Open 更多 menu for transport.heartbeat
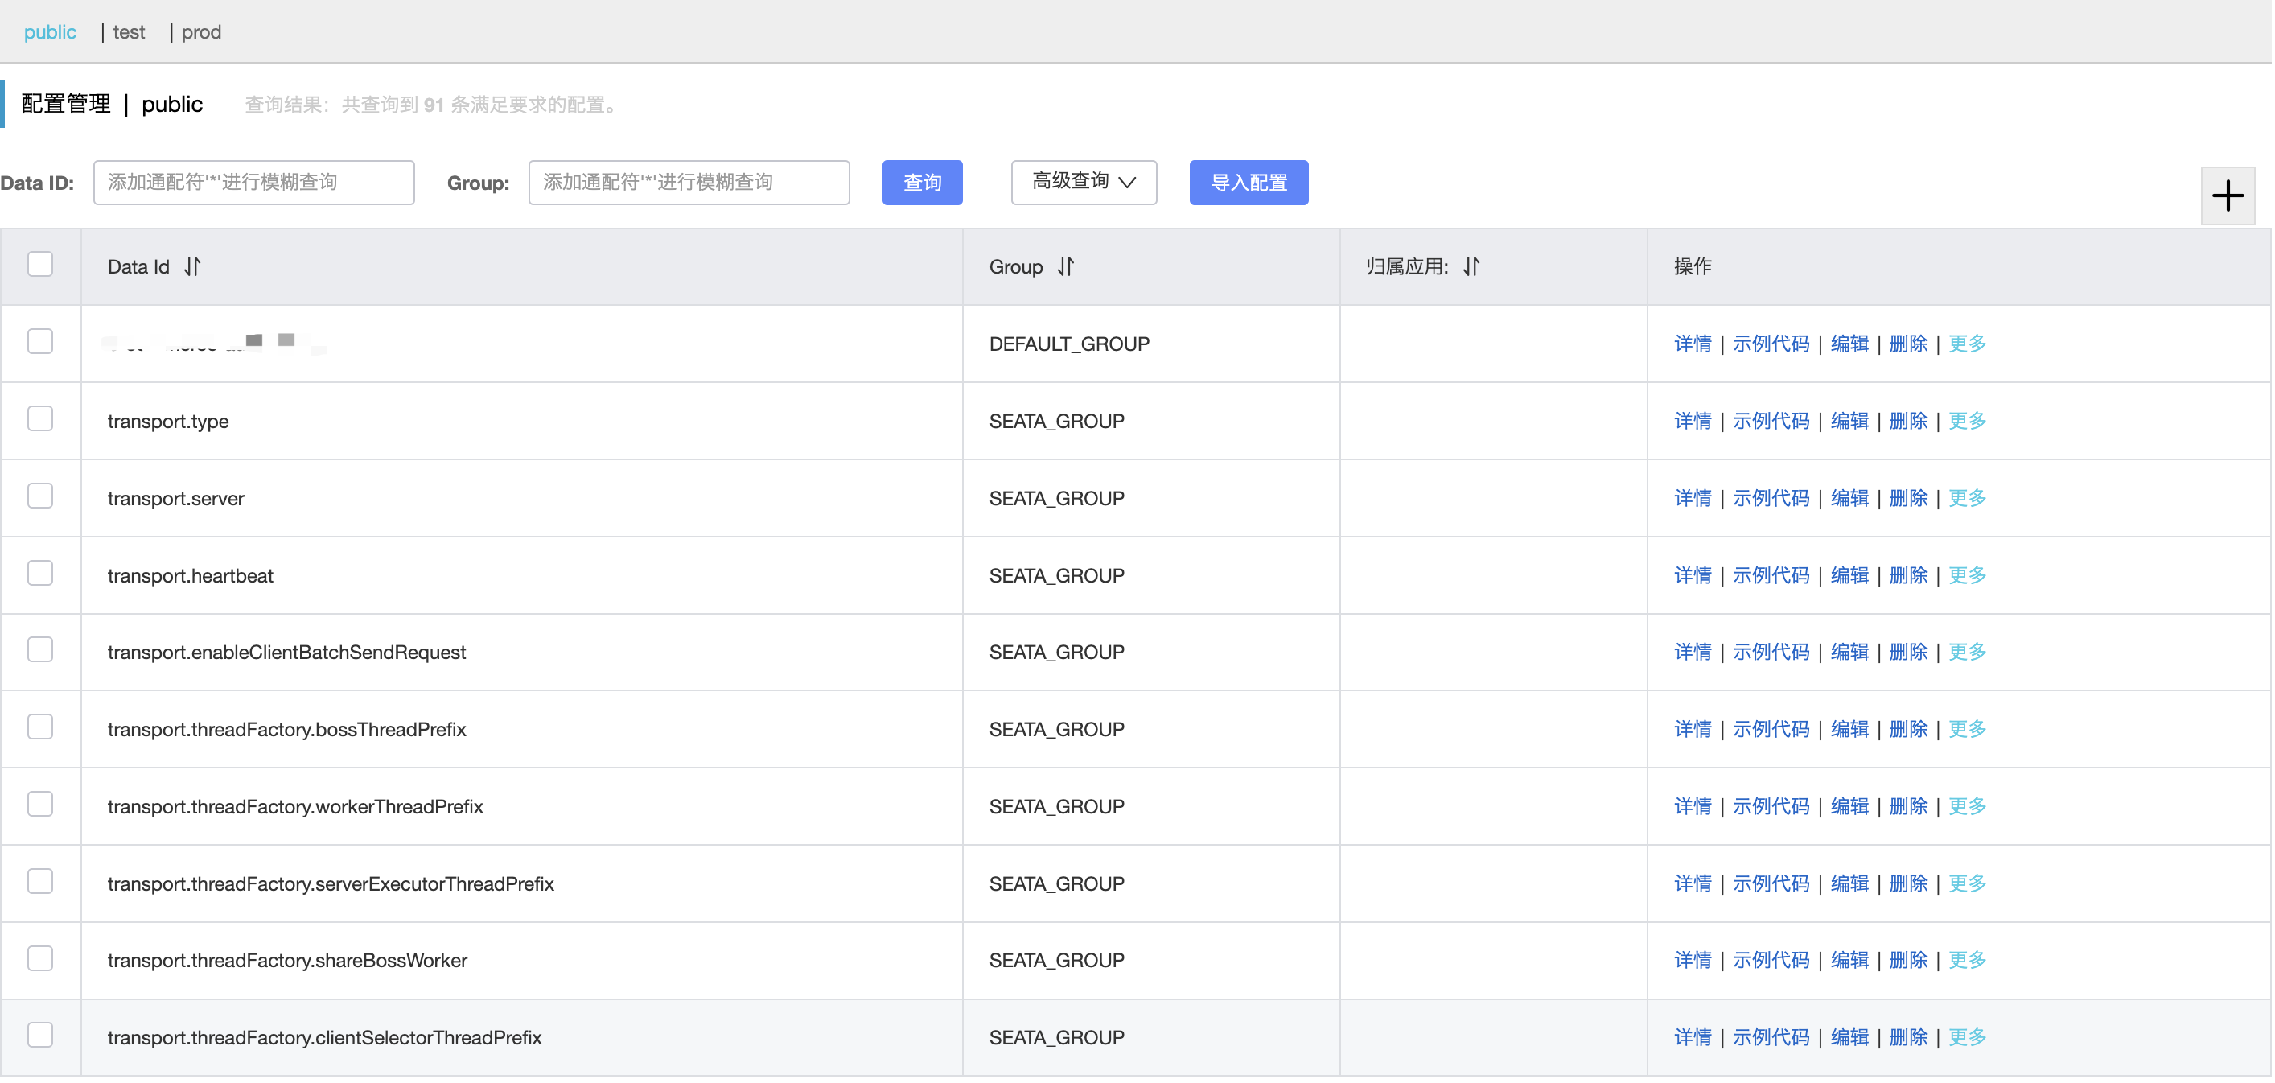2275x1083 pixels. pyautogui.click(x=1966, y=575)
